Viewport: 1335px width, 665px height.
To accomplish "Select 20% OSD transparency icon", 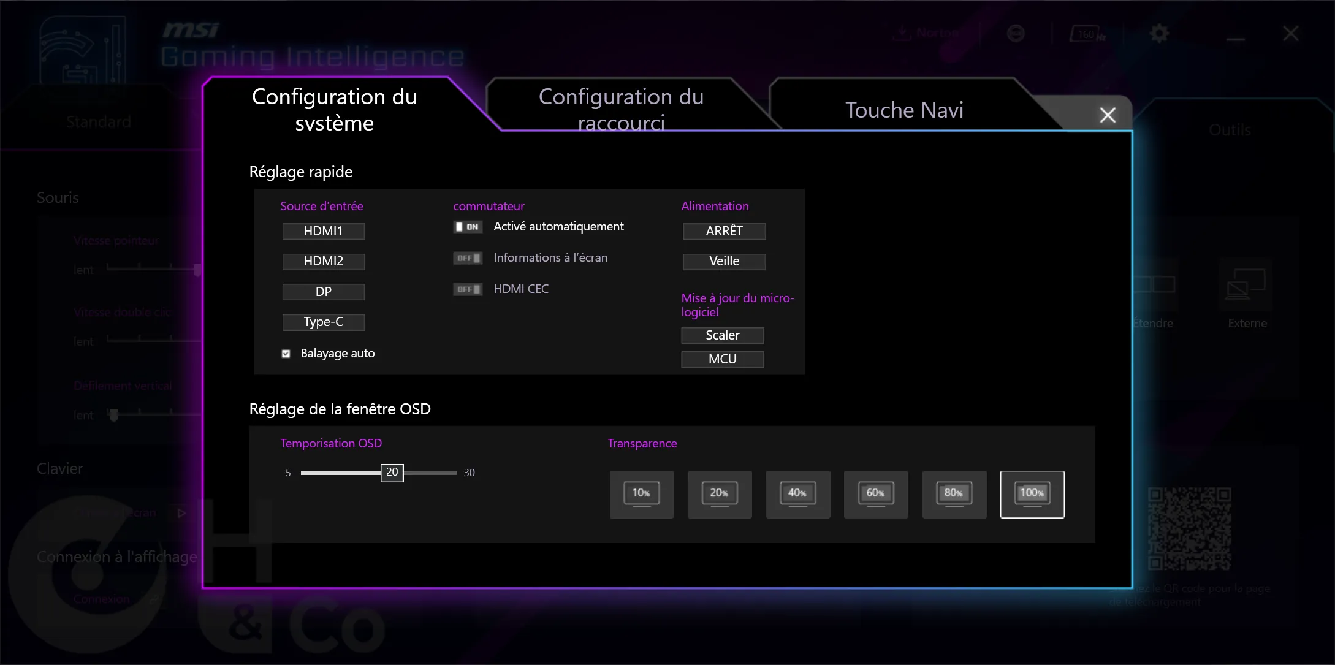I will click(x=720, y=494).
